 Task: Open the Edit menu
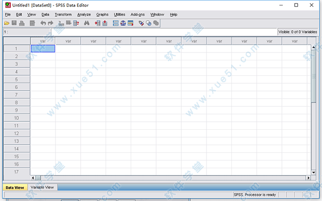(19, 14)
